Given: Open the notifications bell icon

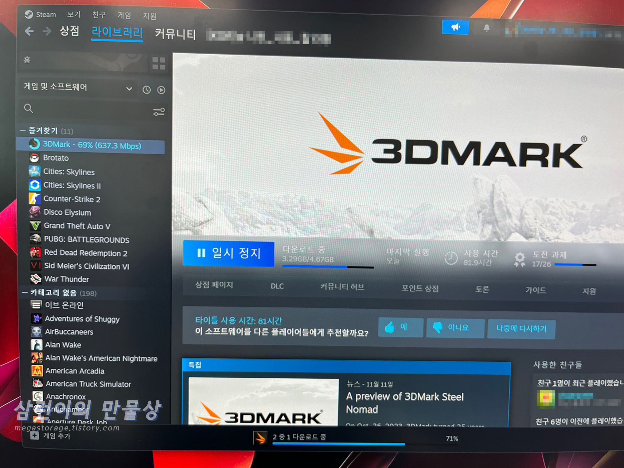Looking at the screenshot, I should [486, 28].
